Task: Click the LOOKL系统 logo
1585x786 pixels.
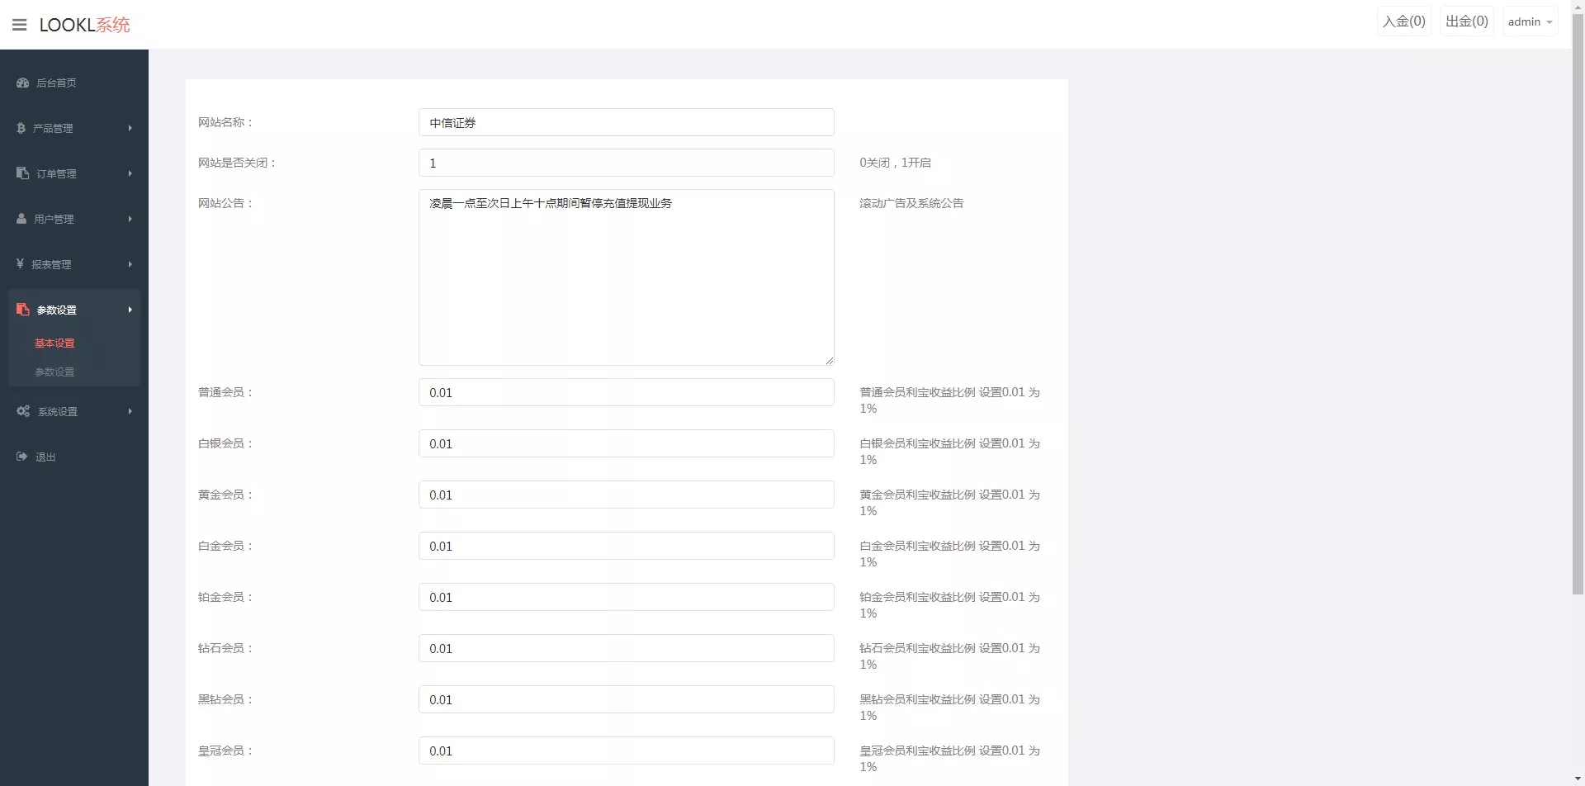Action: 84,24
